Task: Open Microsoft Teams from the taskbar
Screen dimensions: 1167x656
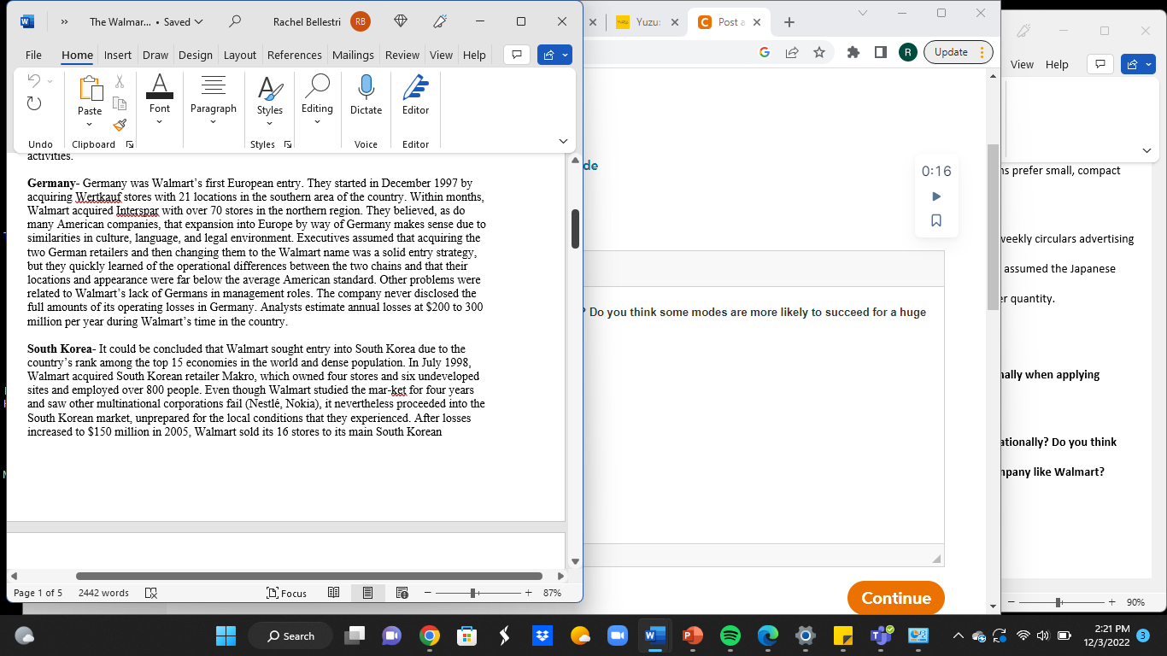Action: point(881,635)
